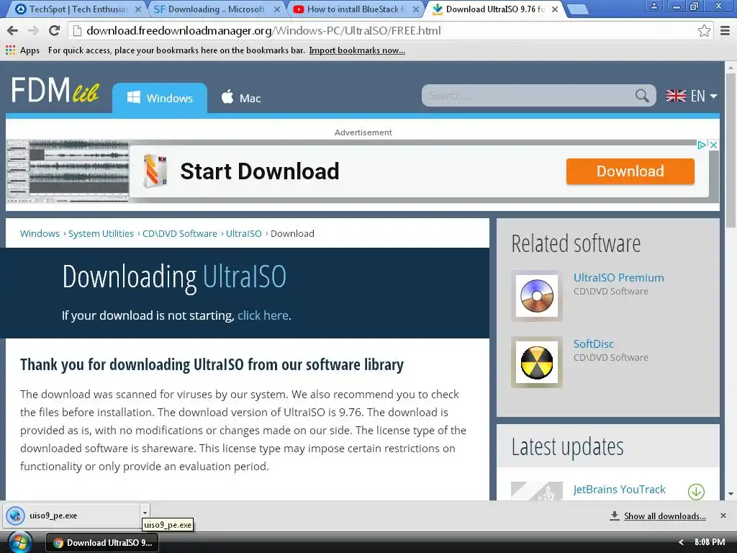Click the audio editor ad thumbnail
Viewport: 737px width, 553px height.
68,171
